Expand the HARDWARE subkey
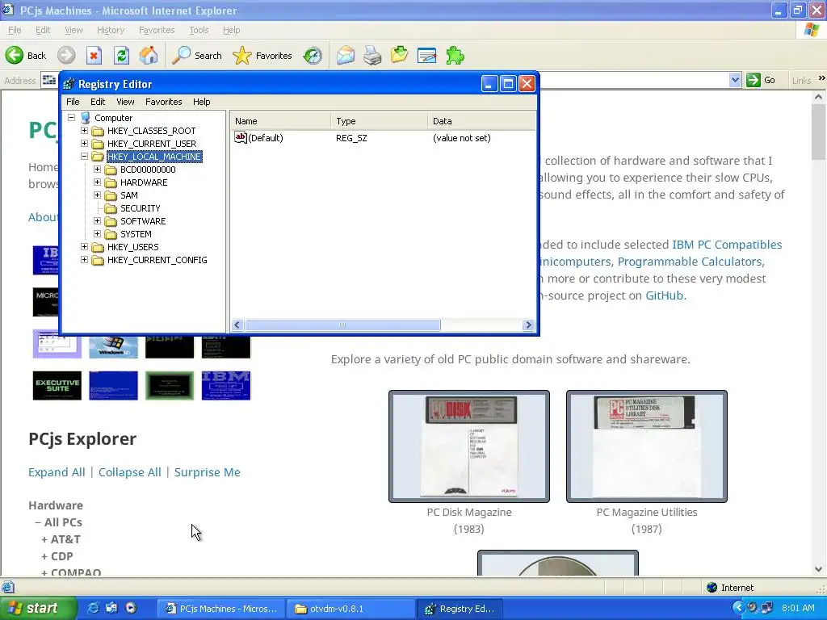 97,182
